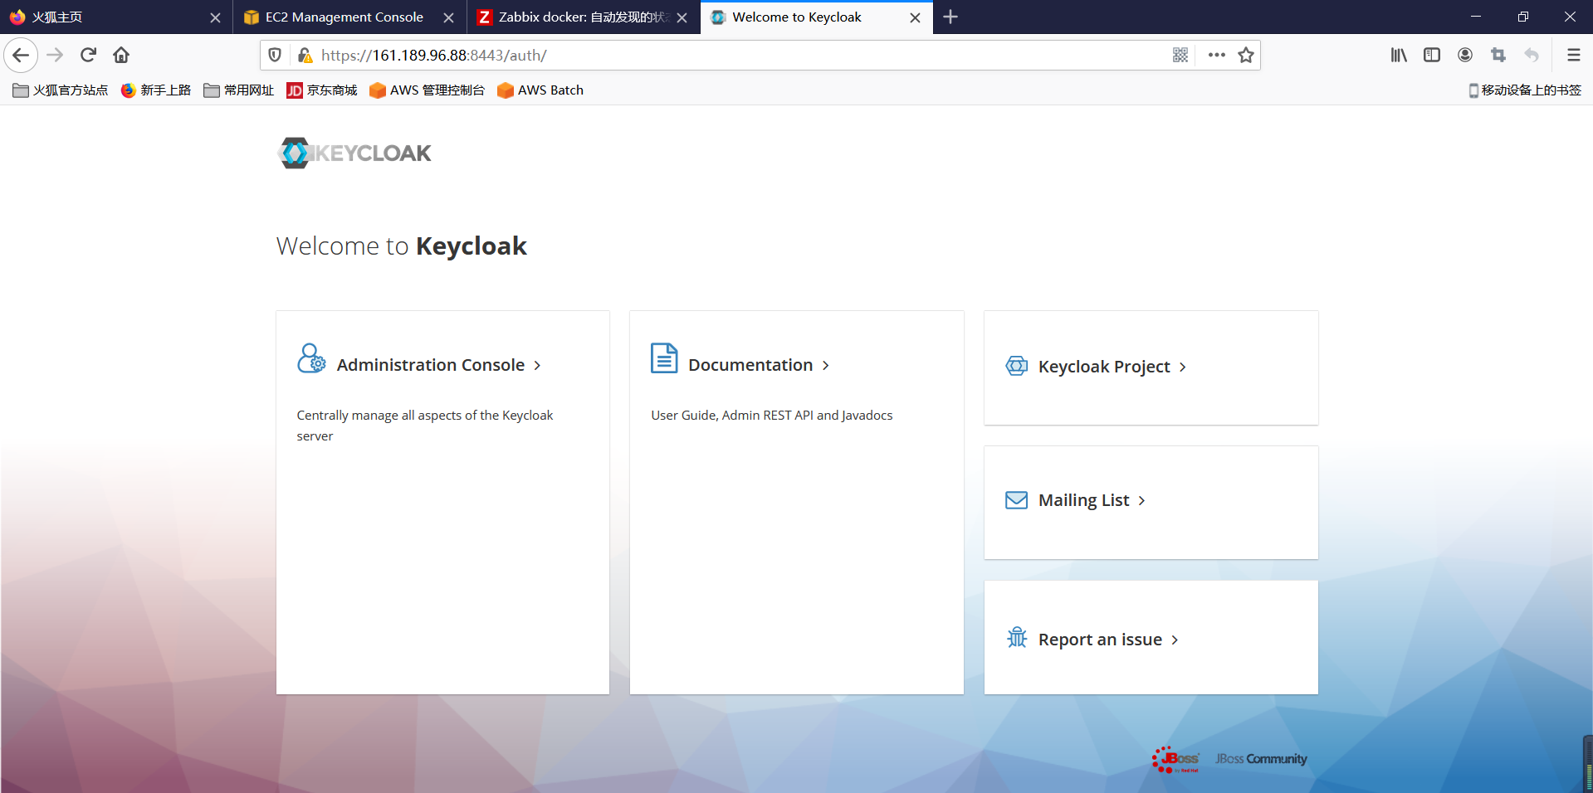Click the tracking protection shield icon

coord(275,55)
